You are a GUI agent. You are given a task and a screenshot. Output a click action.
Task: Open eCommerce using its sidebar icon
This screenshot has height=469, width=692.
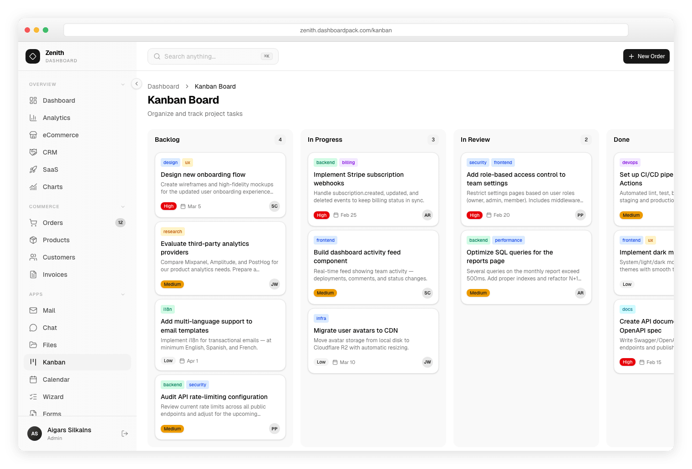point(34,135)
